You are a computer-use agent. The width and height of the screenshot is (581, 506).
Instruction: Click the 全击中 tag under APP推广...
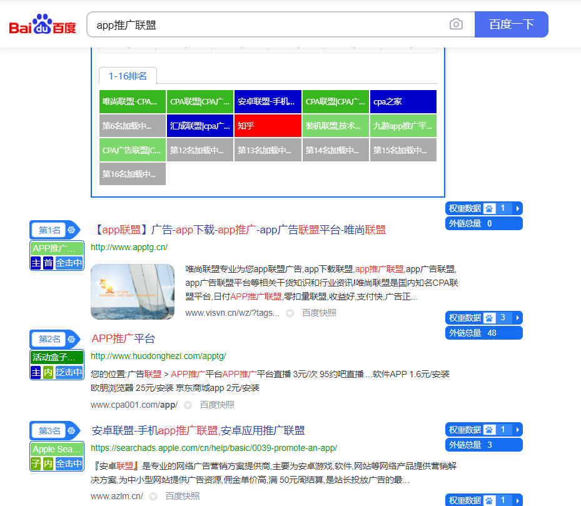[x=69, y=263]
